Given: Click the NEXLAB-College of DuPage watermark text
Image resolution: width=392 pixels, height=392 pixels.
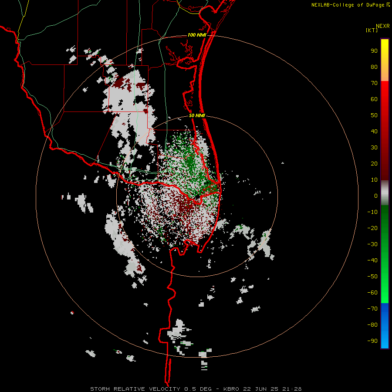Looking at the screenshot, I should [348, 5].
